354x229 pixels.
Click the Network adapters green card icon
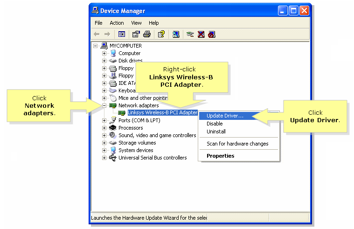113,105
